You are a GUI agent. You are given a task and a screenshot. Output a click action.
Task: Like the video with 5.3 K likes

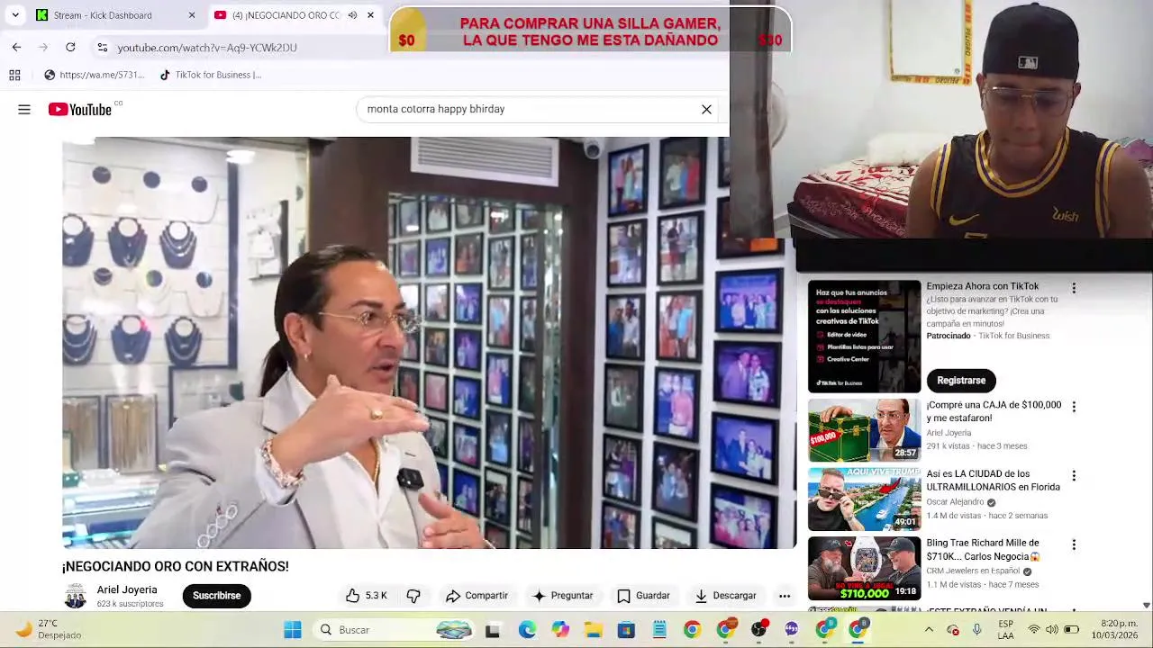(x=367, y=596)
